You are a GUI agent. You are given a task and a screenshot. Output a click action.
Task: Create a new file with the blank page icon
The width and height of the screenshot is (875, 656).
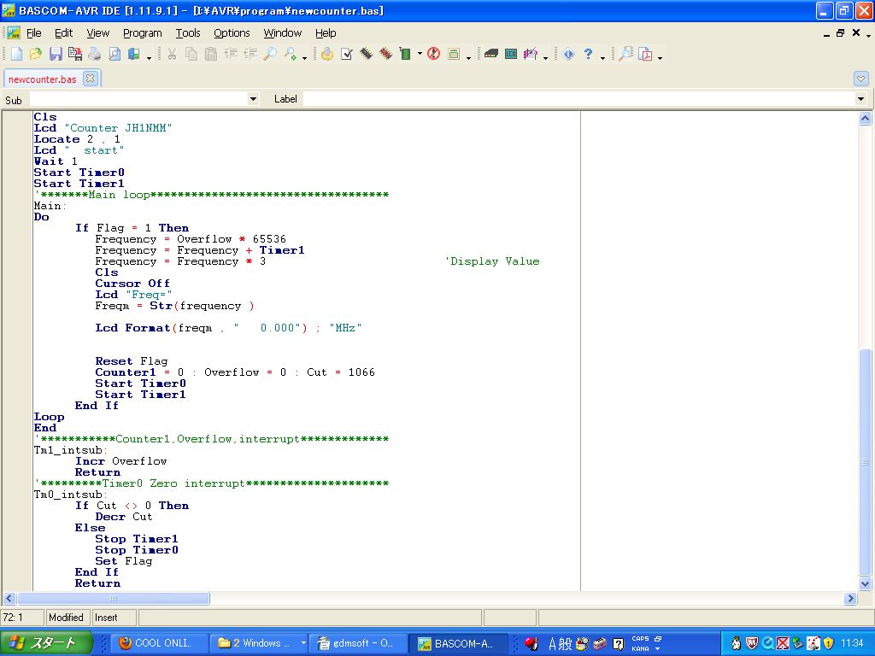[x=17, y=54]
